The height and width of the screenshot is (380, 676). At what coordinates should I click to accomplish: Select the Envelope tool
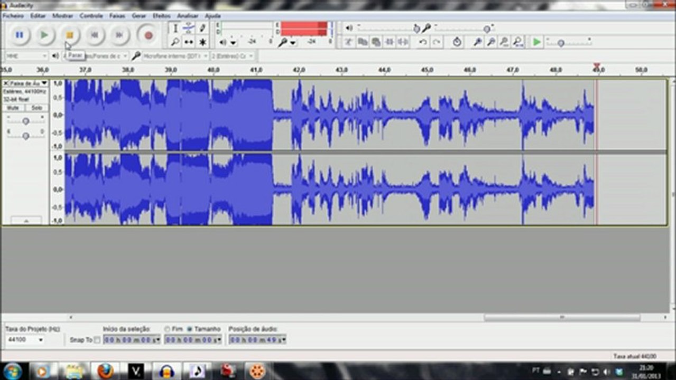pos(189,28)
